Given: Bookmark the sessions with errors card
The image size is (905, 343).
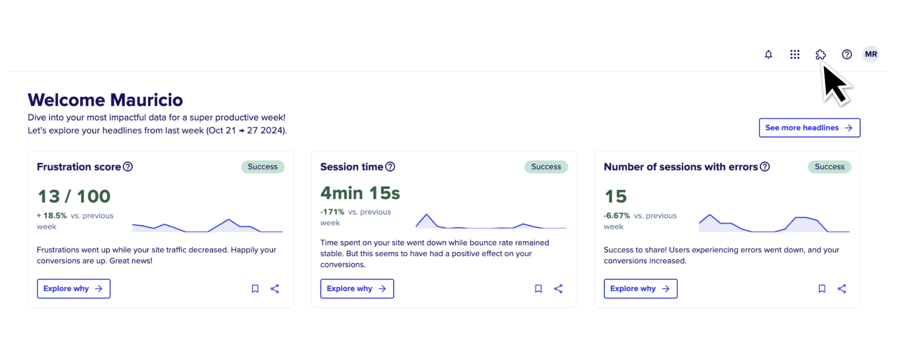Looking at the screenshot, I should point(822,289).
